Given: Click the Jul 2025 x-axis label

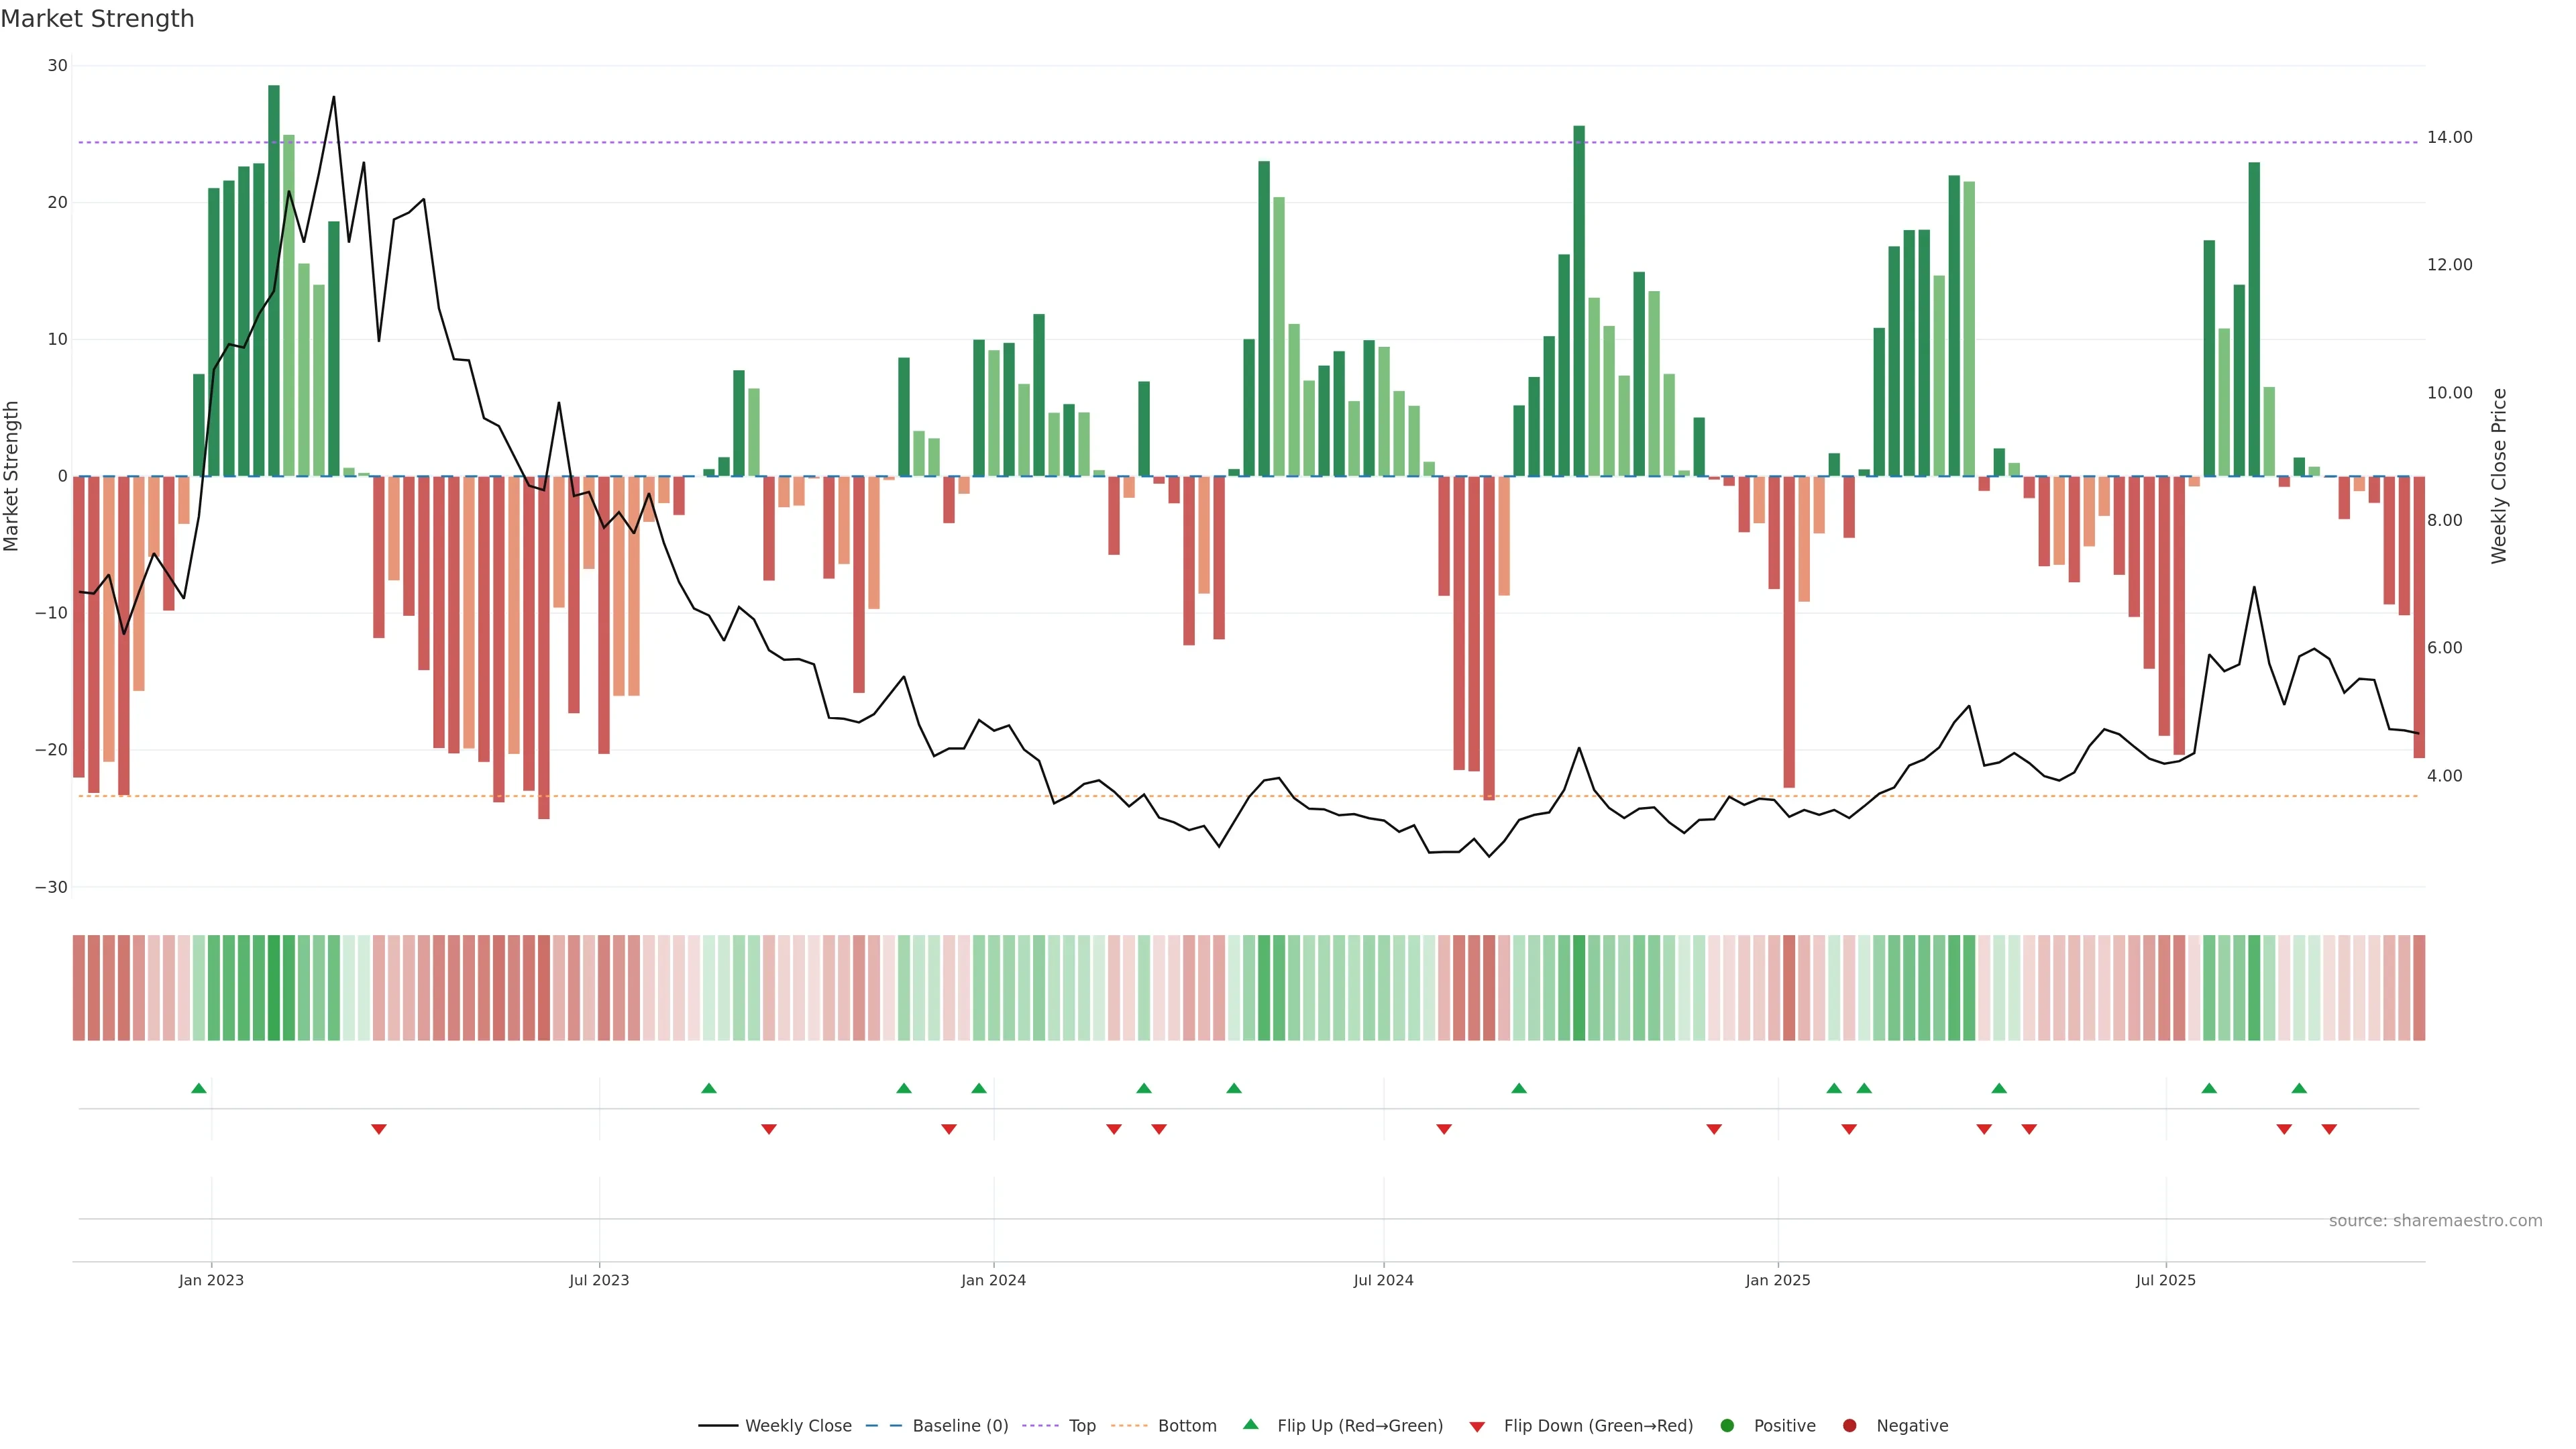Looking at the screenshot, I should tap(2165, 1280).
